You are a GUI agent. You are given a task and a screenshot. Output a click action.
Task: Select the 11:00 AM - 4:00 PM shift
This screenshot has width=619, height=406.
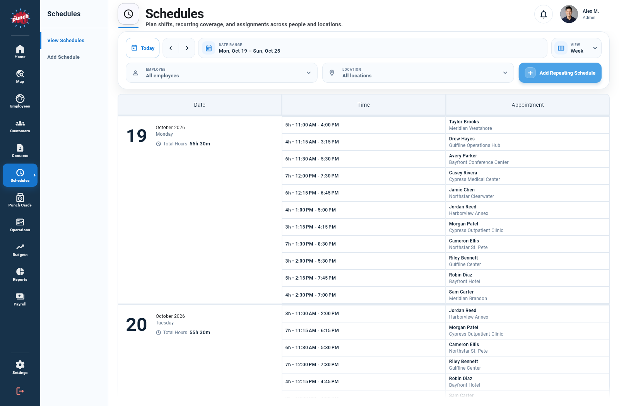click(x=364, y=125)
